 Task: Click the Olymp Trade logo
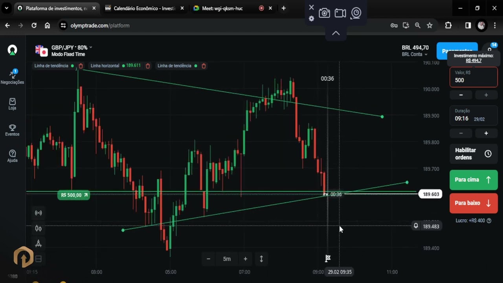pyautogui.click(x=13, y=50)
